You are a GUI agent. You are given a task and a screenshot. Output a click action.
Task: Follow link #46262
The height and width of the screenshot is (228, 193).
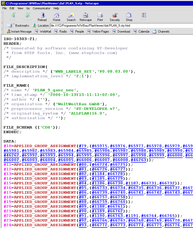click(x=11, y=155)
